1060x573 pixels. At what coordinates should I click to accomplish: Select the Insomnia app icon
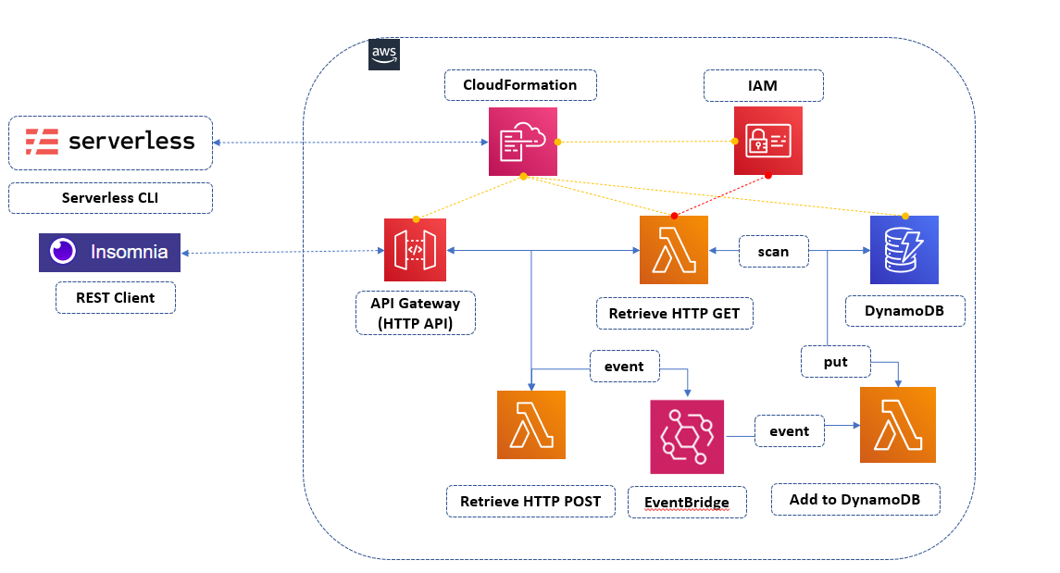point(109,252)
